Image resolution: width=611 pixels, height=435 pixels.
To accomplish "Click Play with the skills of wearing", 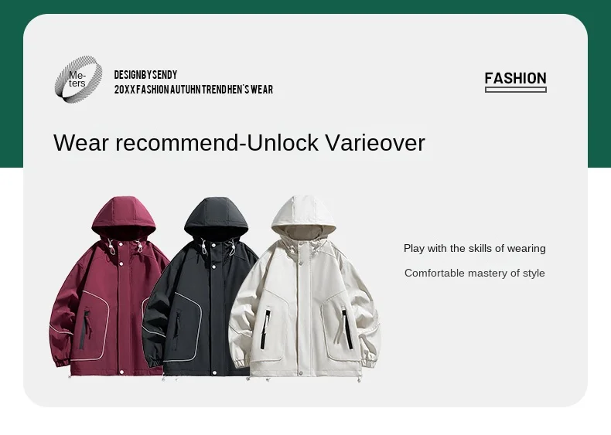I will coord(475,249).
